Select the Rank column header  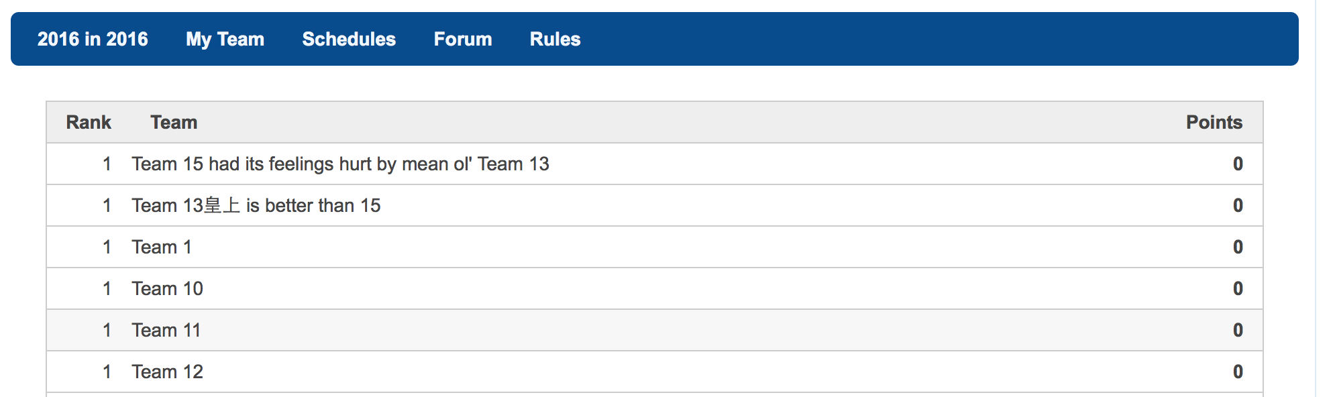click(89, 122)
